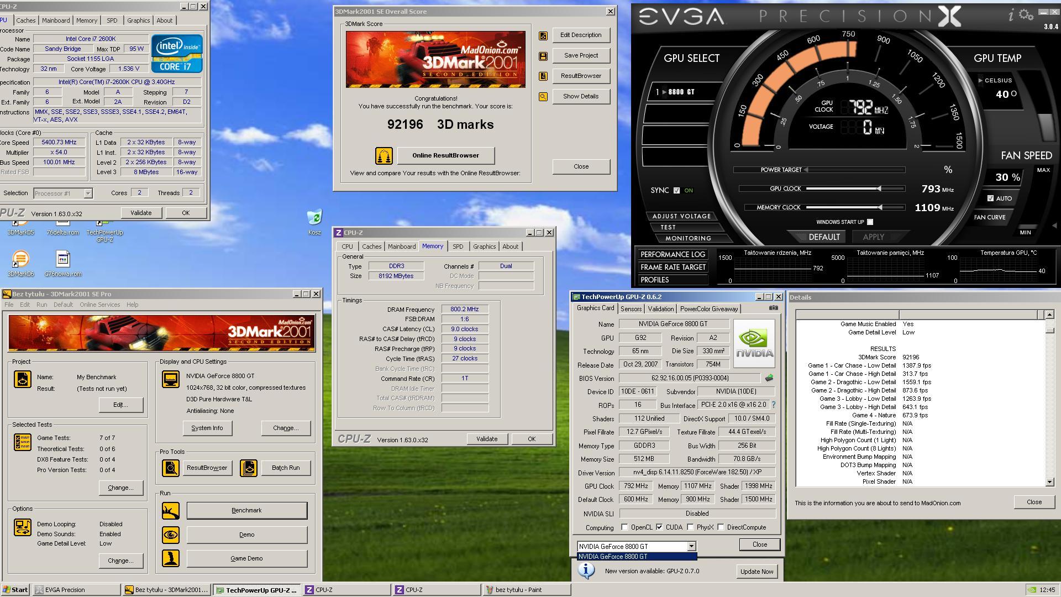
Task: Toggle the SYNC checkbox in EVGA Precision
Action: (x=676, y=190)
